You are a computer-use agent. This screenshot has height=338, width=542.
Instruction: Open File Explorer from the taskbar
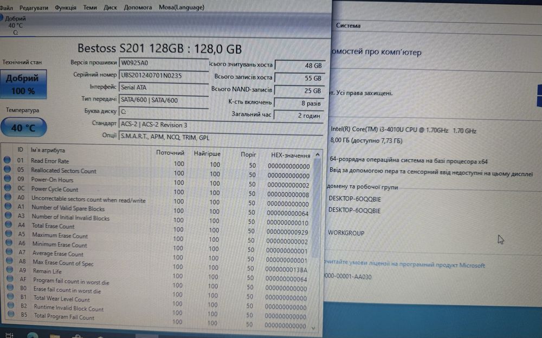coord(55,336)
